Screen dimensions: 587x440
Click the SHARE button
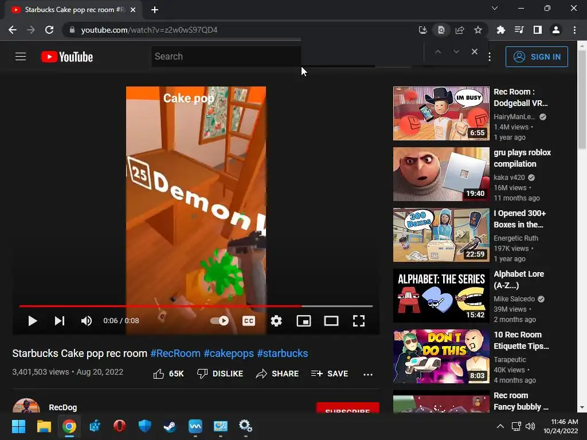(x=277, y=374)
